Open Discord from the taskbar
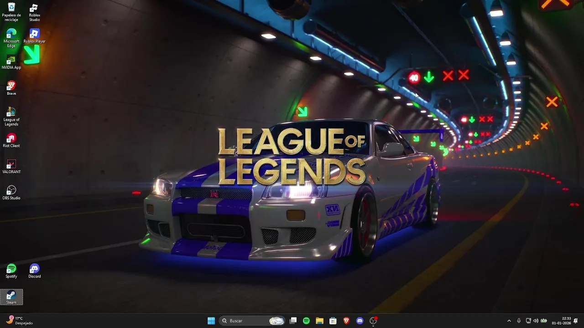 (360, 321)
